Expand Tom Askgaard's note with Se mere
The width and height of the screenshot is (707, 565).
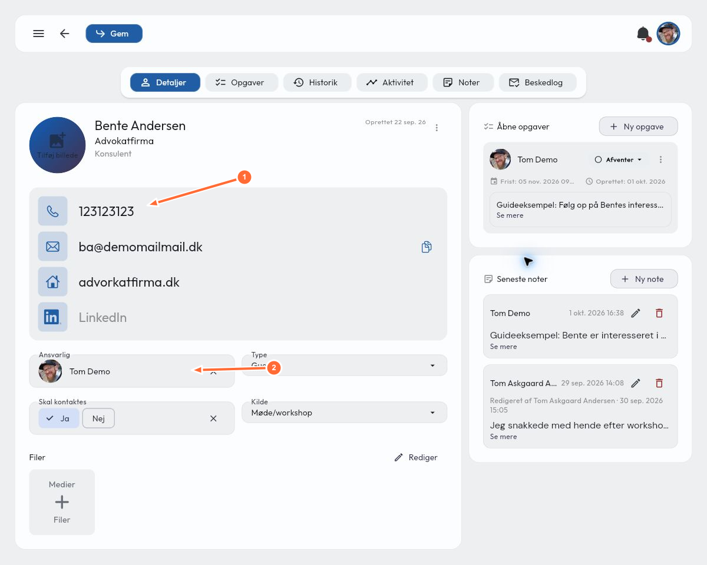(x=504, y=437)
